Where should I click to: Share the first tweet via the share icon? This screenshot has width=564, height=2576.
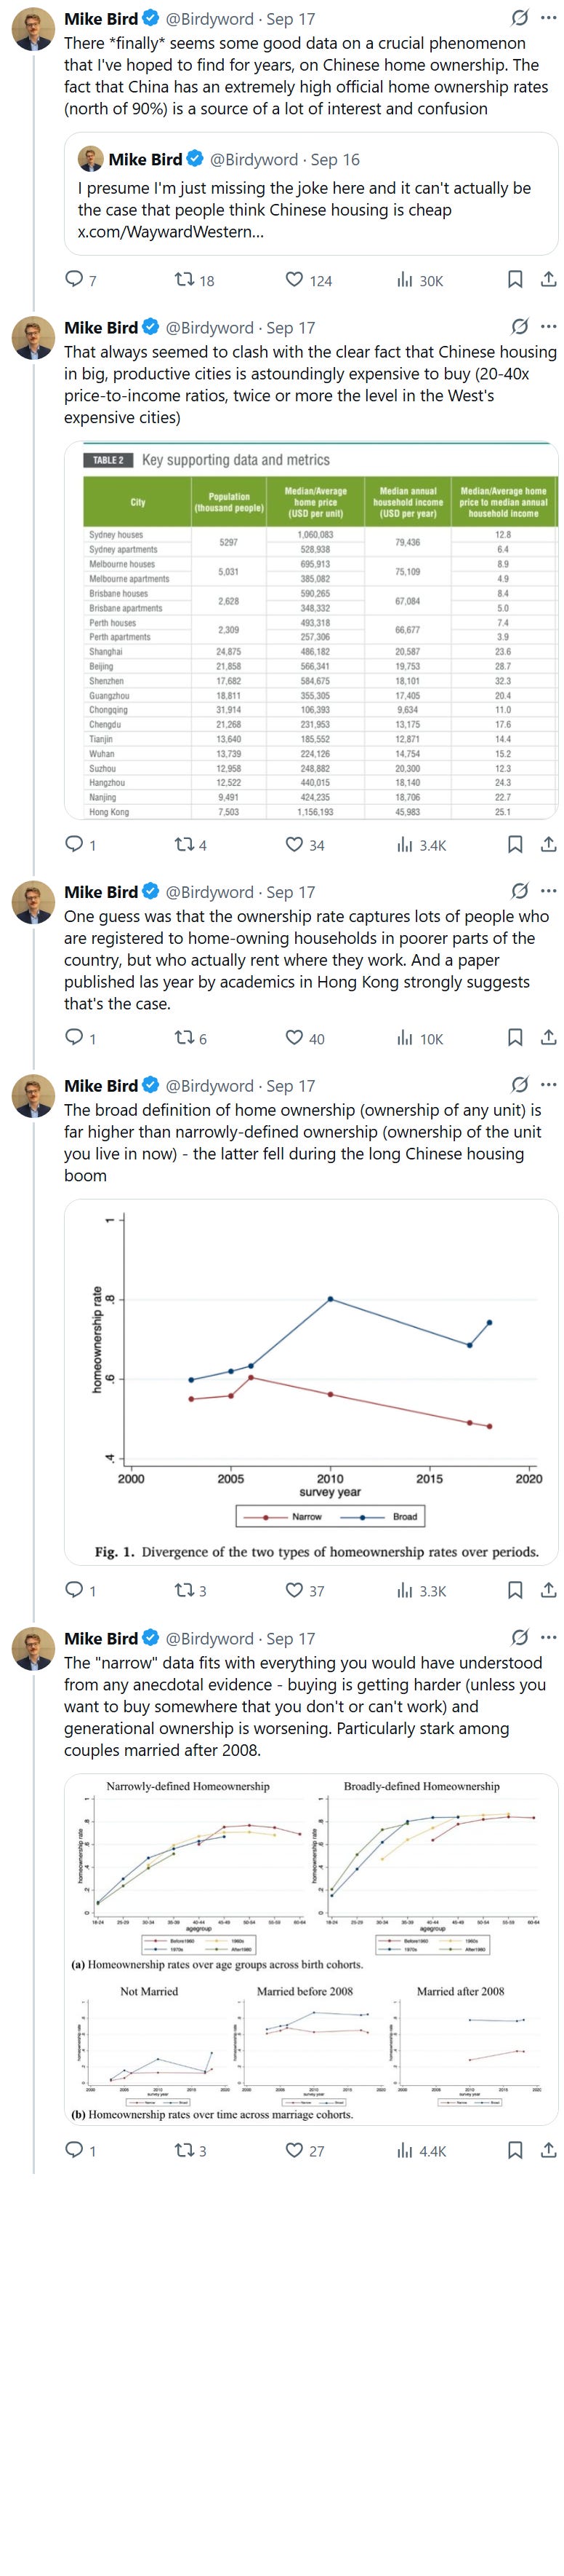click(x=548, y=280)
